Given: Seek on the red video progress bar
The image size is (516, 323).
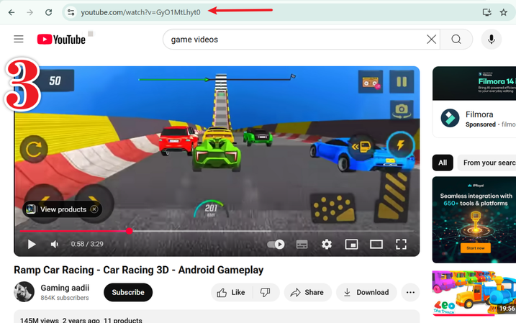Looking at the screenshot, I should pyautogui.click(x=216, y=231).
